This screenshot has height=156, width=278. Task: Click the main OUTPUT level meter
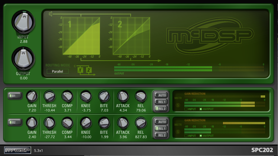189,69
